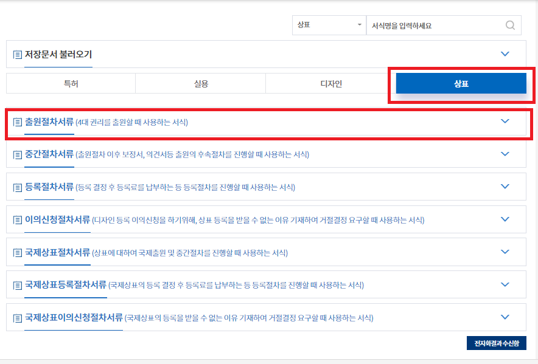Click the document icon beside 중간절차서류
The width and height of the screenshot is (538, 364).
click(x=17, y=155)
